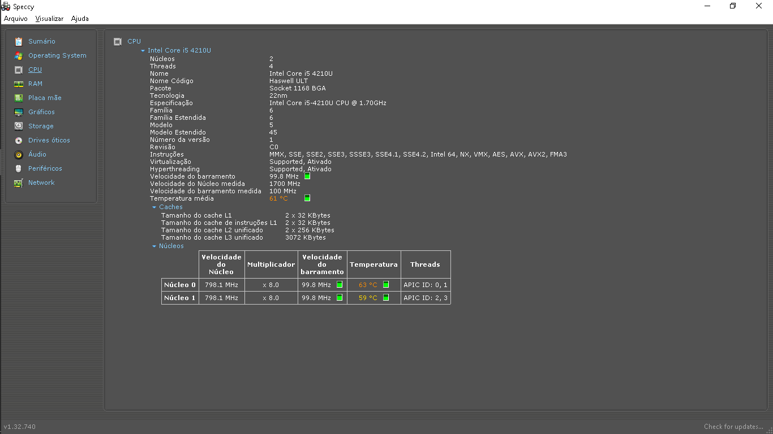
Task: Click the 3072 KBytes L3 cache value
Action: 306,237
